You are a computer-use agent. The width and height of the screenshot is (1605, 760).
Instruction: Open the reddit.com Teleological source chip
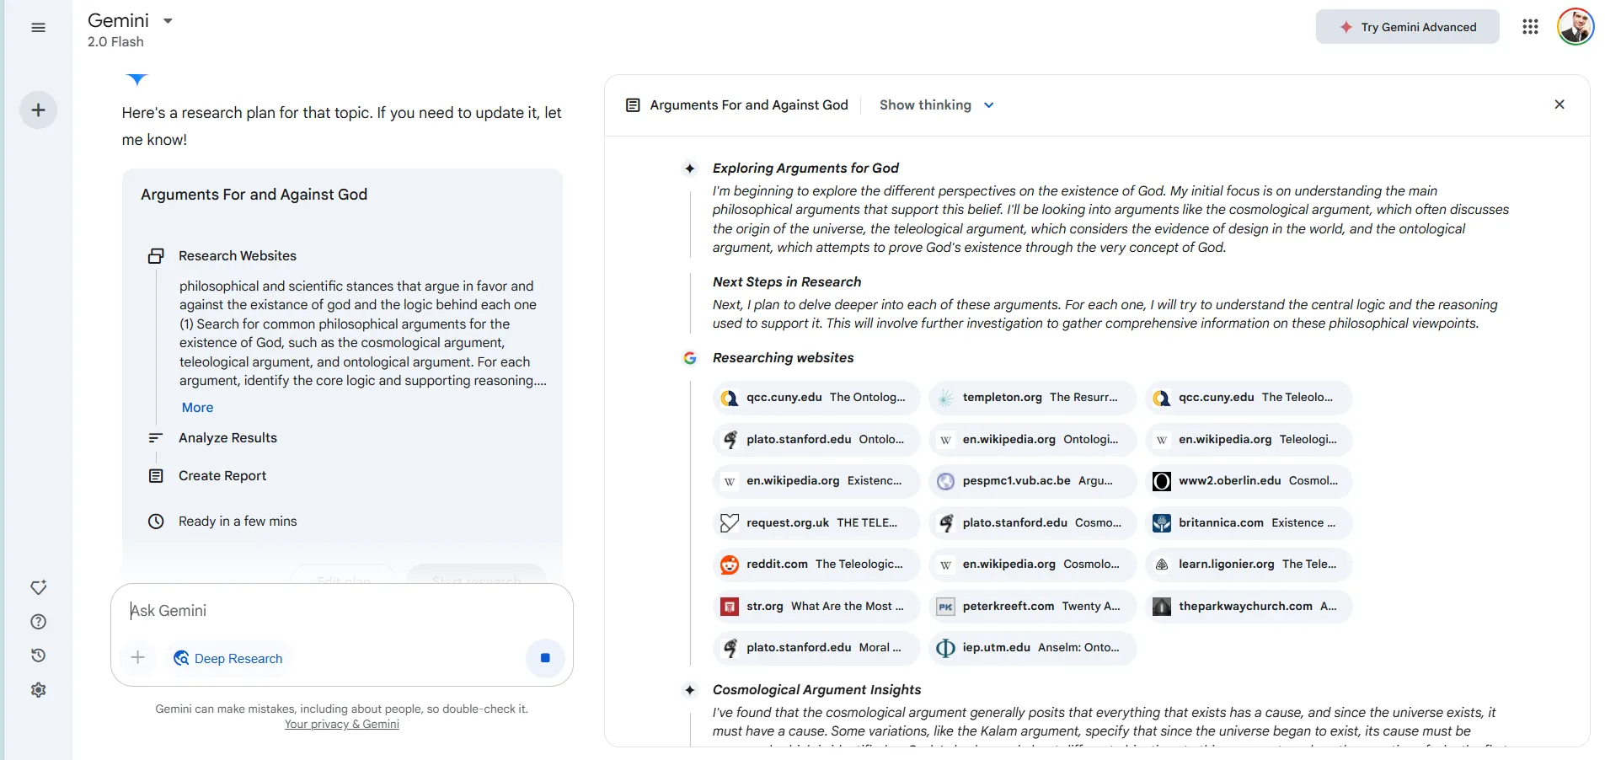[816, 565]
